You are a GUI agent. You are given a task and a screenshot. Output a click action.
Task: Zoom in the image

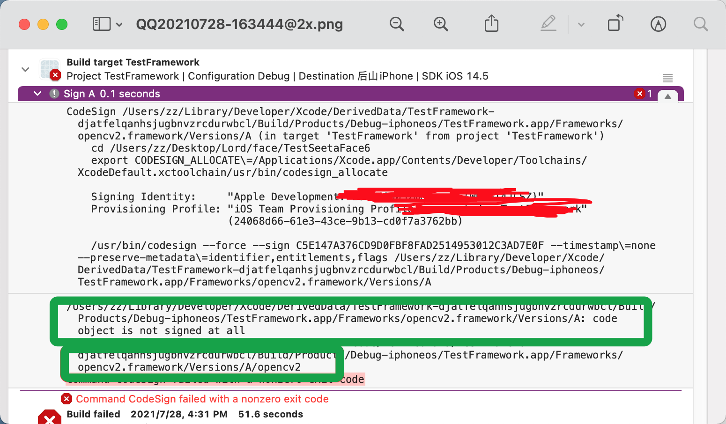click(x=441, y=24)
